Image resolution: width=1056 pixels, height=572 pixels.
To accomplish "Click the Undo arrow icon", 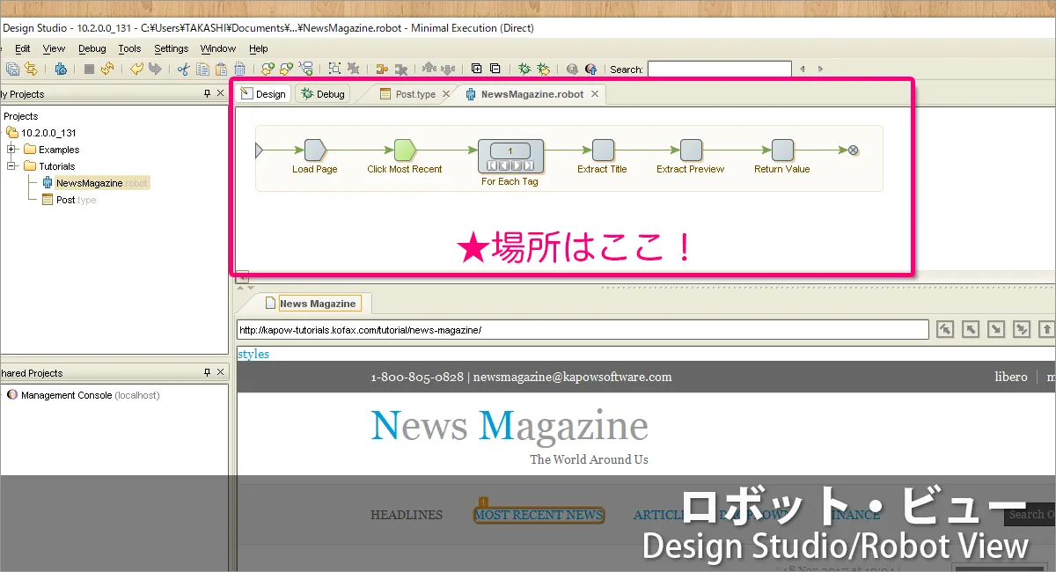I will tap(136, 69).
